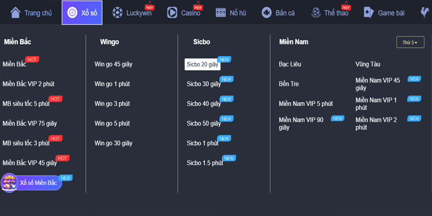Click the Trang chủ home icon

coord(16,12)
